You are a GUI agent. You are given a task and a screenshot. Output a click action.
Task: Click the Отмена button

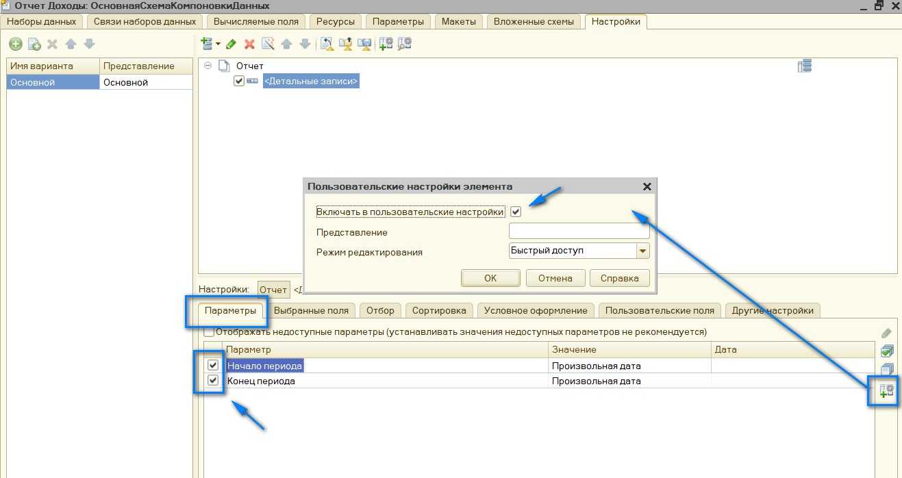click(x=555, y=278)
